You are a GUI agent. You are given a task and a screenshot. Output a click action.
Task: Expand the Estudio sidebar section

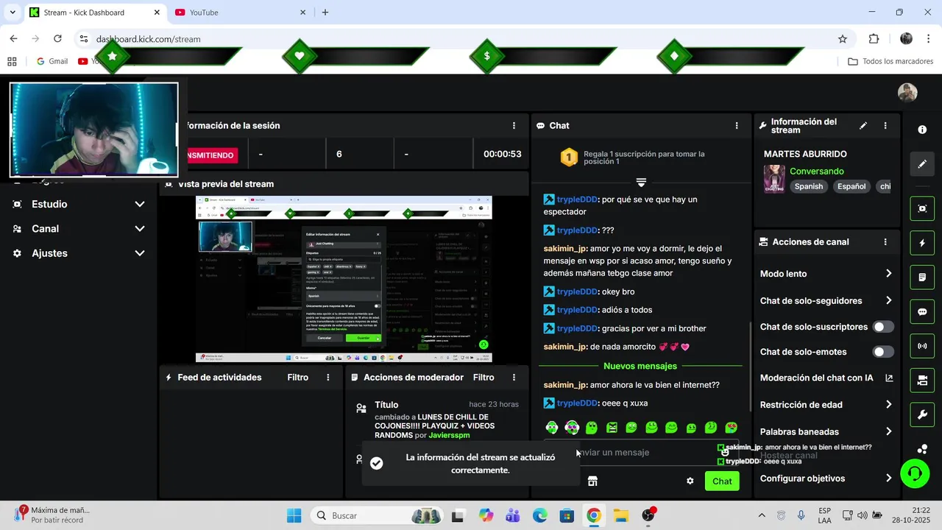click(x=79, y=204)
